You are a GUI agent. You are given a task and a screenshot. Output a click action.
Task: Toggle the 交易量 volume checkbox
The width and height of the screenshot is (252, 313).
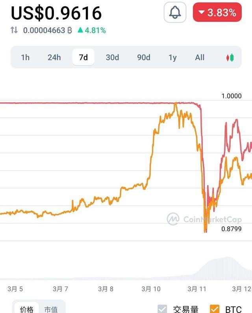pyautogui.click(x=162, y=309)
